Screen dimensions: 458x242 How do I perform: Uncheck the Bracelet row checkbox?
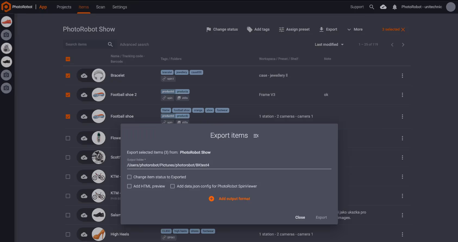(68, 76)
